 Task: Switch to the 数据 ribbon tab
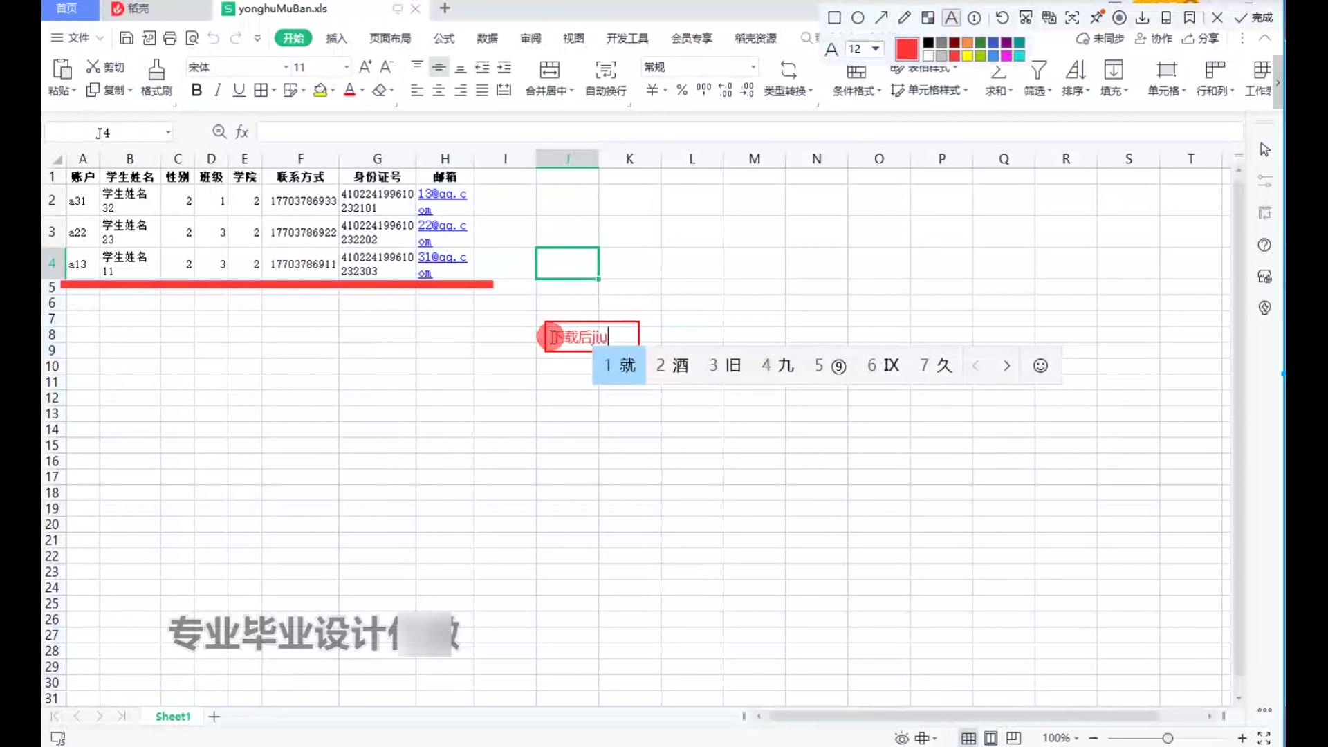(x=487, y=38)
